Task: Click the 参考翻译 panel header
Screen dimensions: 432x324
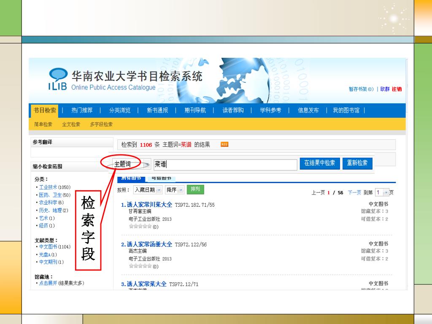Action: tap(72, 142)
